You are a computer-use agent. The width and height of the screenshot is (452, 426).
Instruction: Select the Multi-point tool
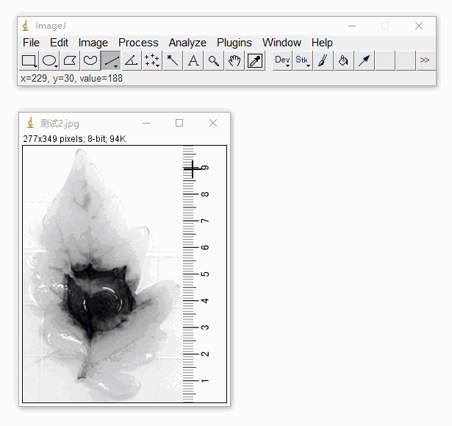coord(152,60)
